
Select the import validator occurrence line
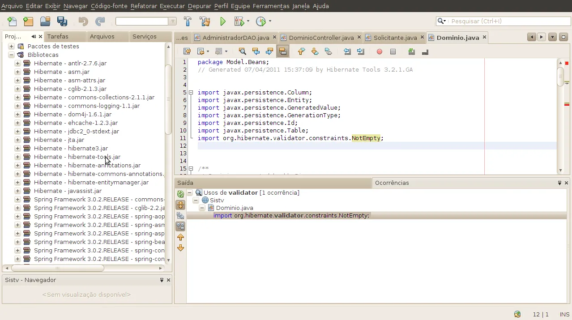(291, 216)
